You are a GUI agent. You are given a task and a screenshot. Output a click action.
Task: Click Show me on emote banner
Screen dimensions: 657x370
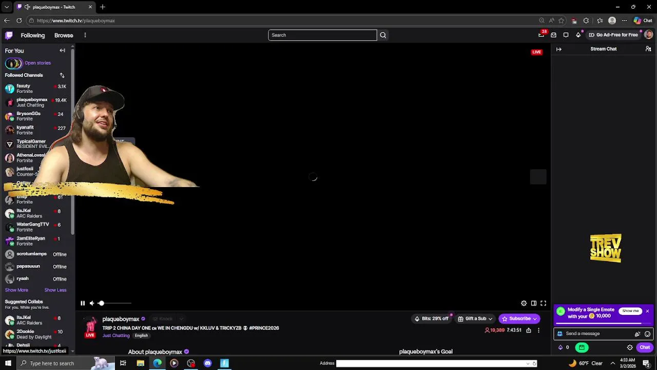point(630,311)
